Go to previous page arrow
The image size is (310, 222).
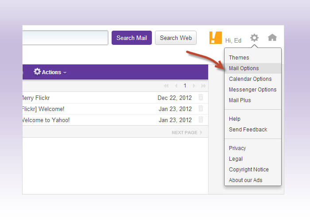[176, 86]
